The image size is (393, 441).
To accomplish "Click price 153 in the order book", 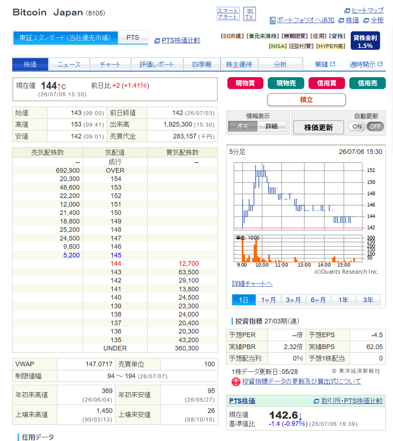I will pos(116,187).
